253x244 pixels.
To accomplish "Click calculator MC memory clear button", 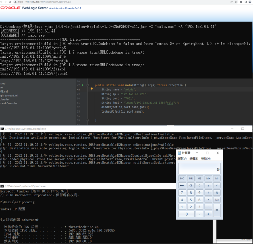I will pyautogui.click(x=182, y=178).
